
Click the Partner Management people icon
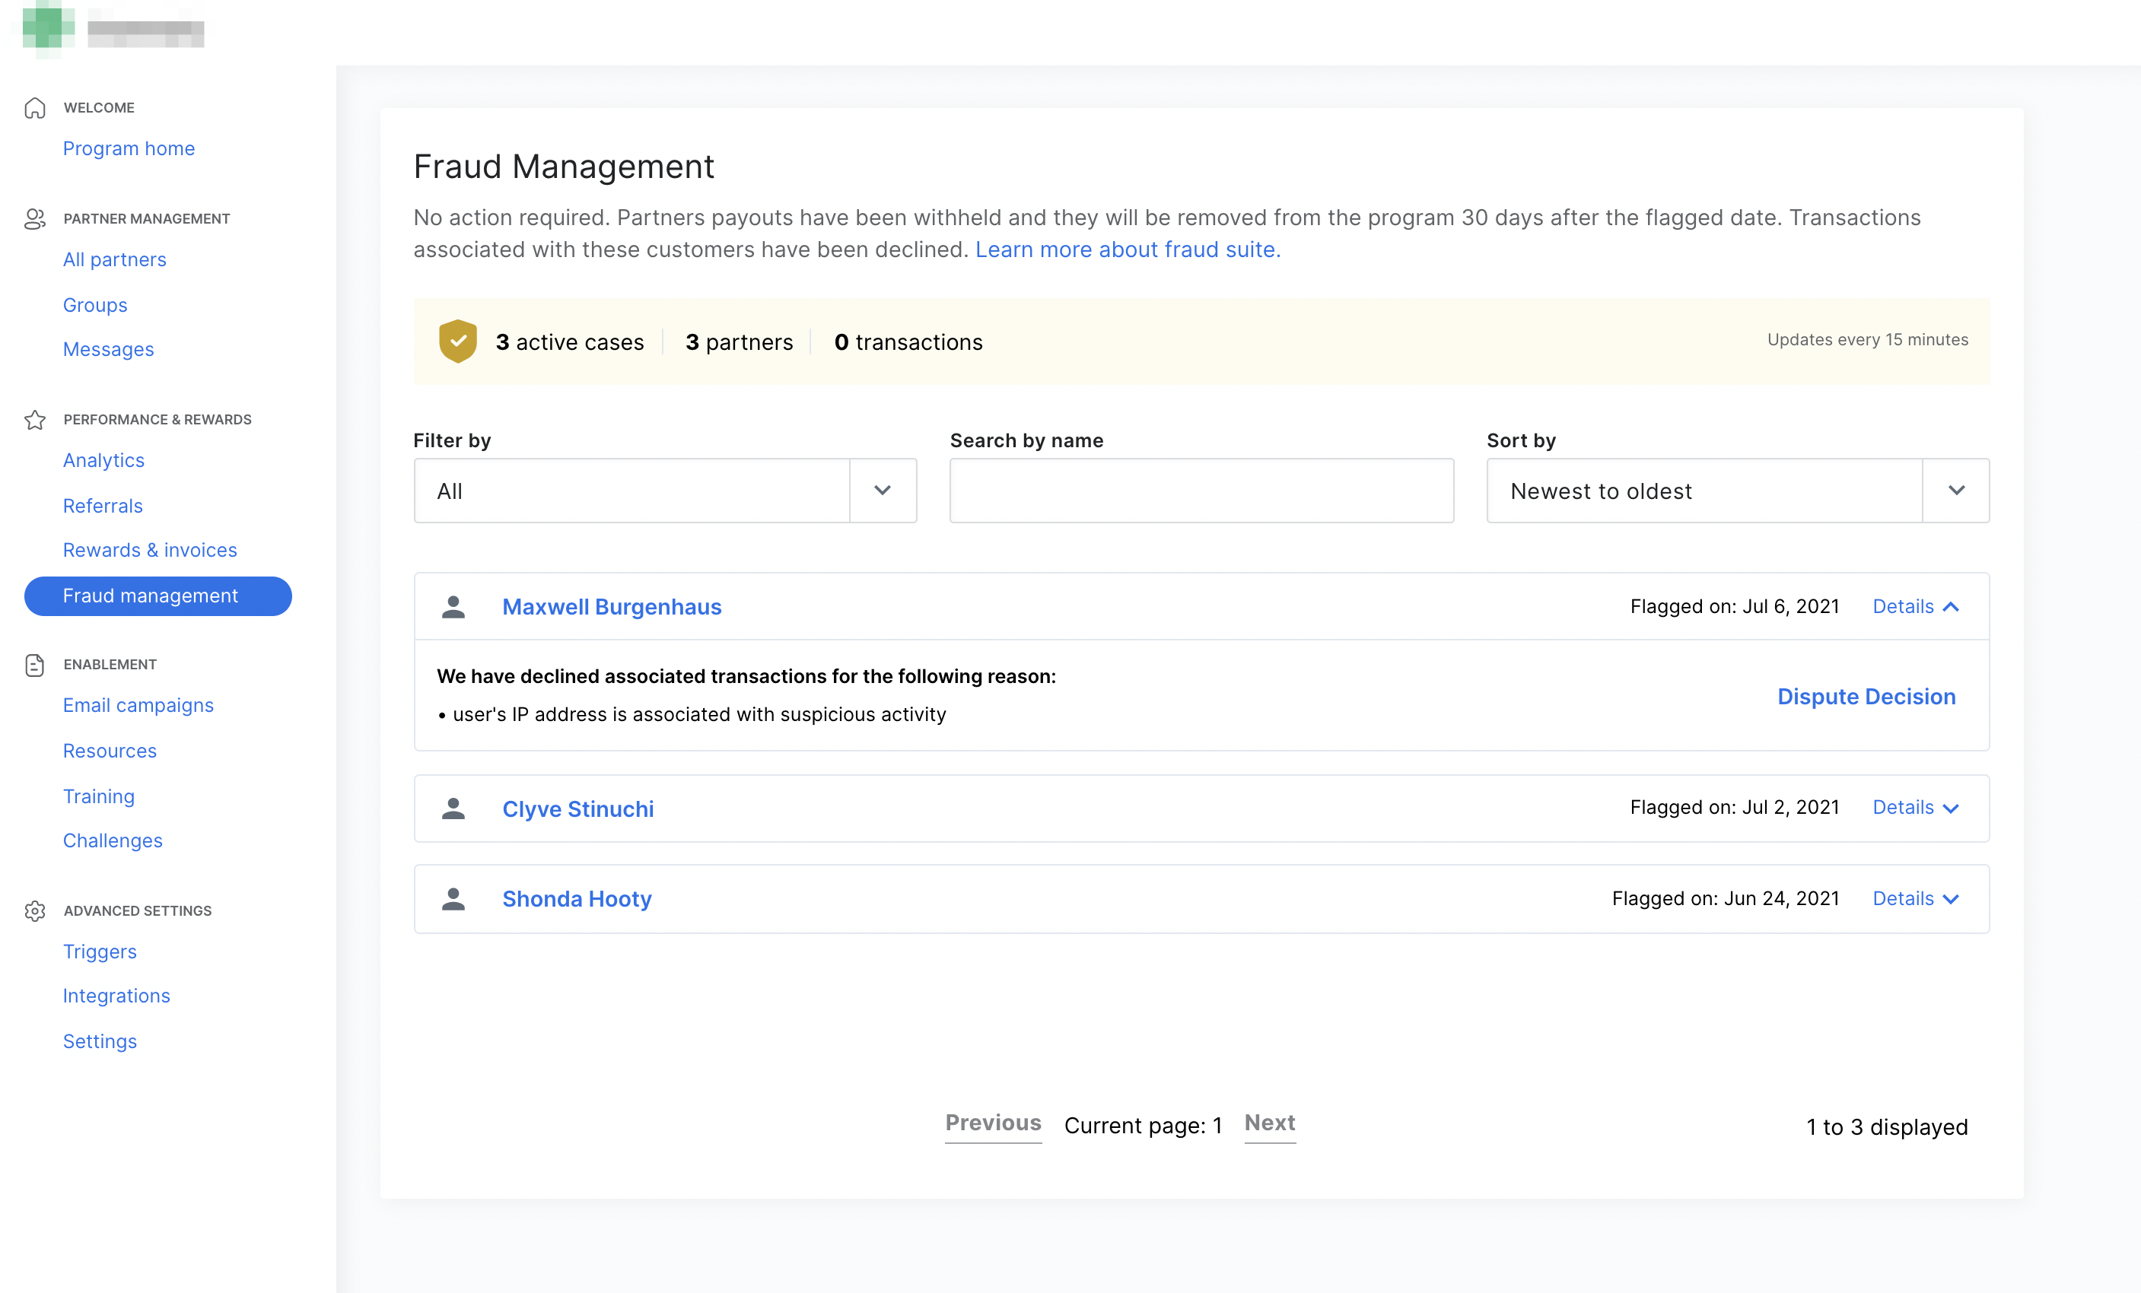(35, 219)
